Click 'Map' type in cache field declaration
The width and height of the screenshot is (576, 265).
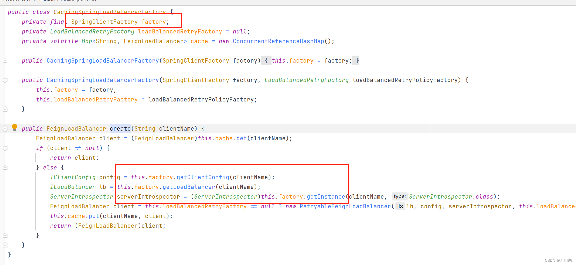(87, 41)
